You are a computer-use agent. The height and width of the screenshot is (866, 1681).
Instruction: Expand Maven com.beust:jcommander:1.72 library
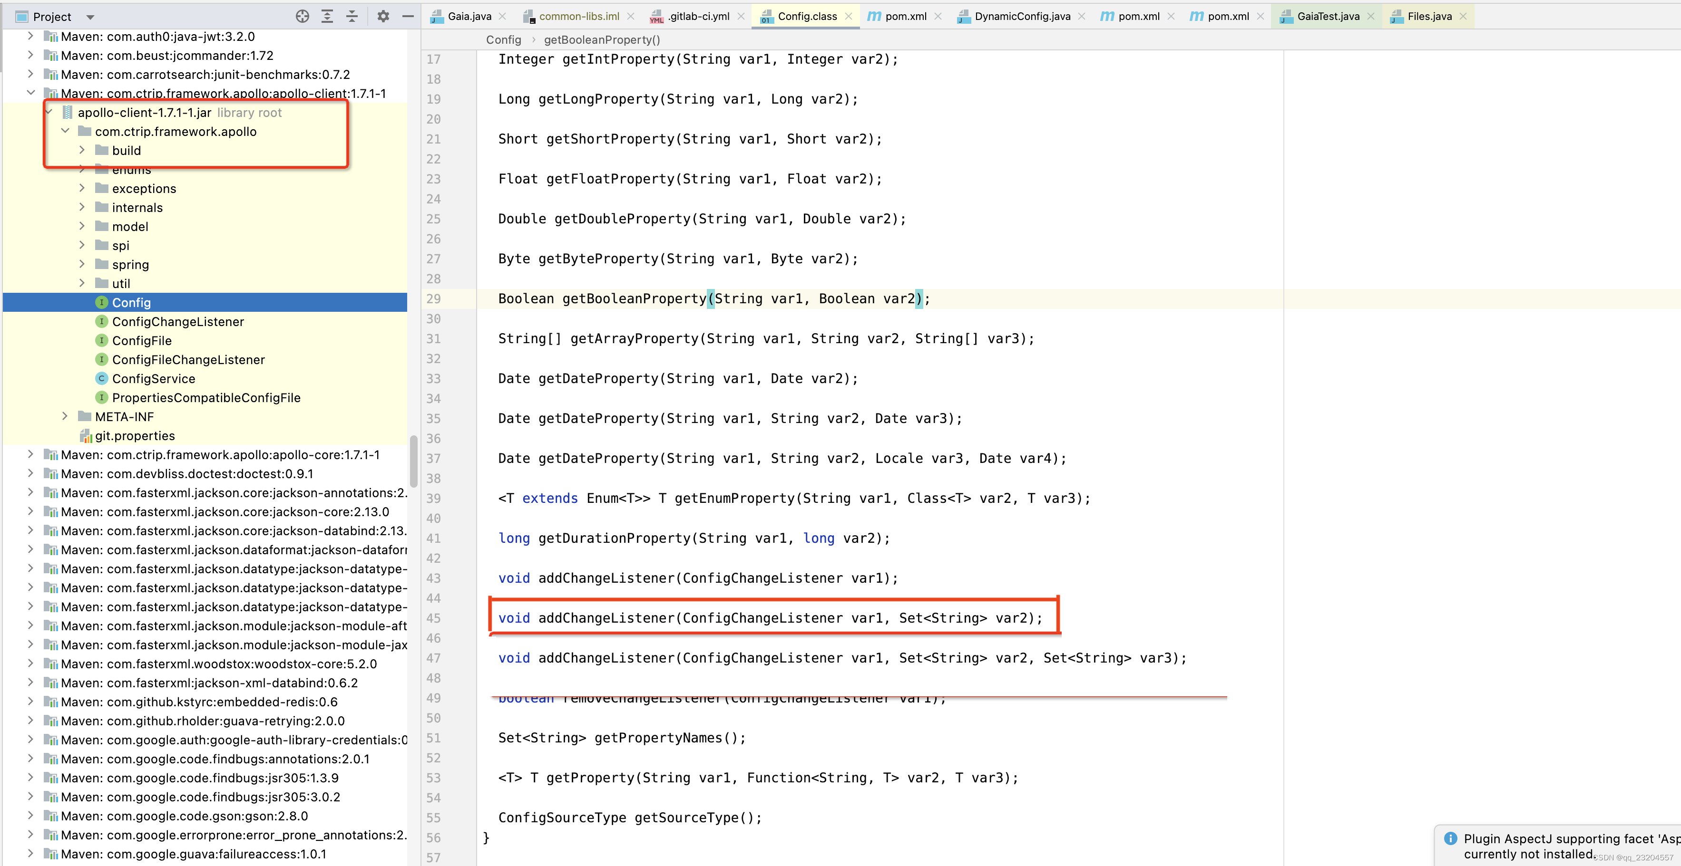pos(30,56)
